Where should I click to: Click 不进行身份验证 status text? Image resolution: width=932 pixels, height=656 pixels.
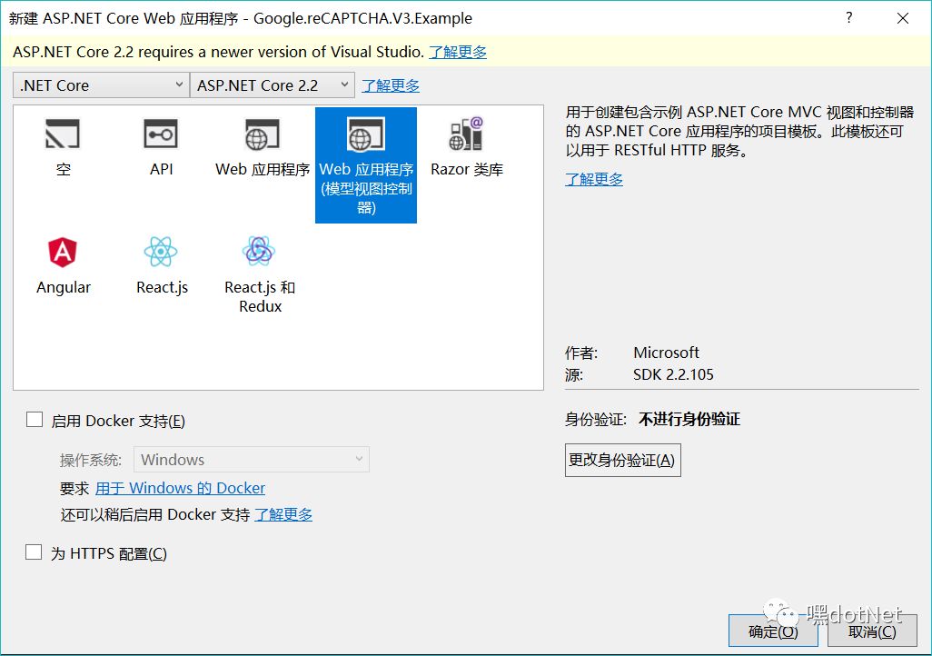(x=689, y=419)
